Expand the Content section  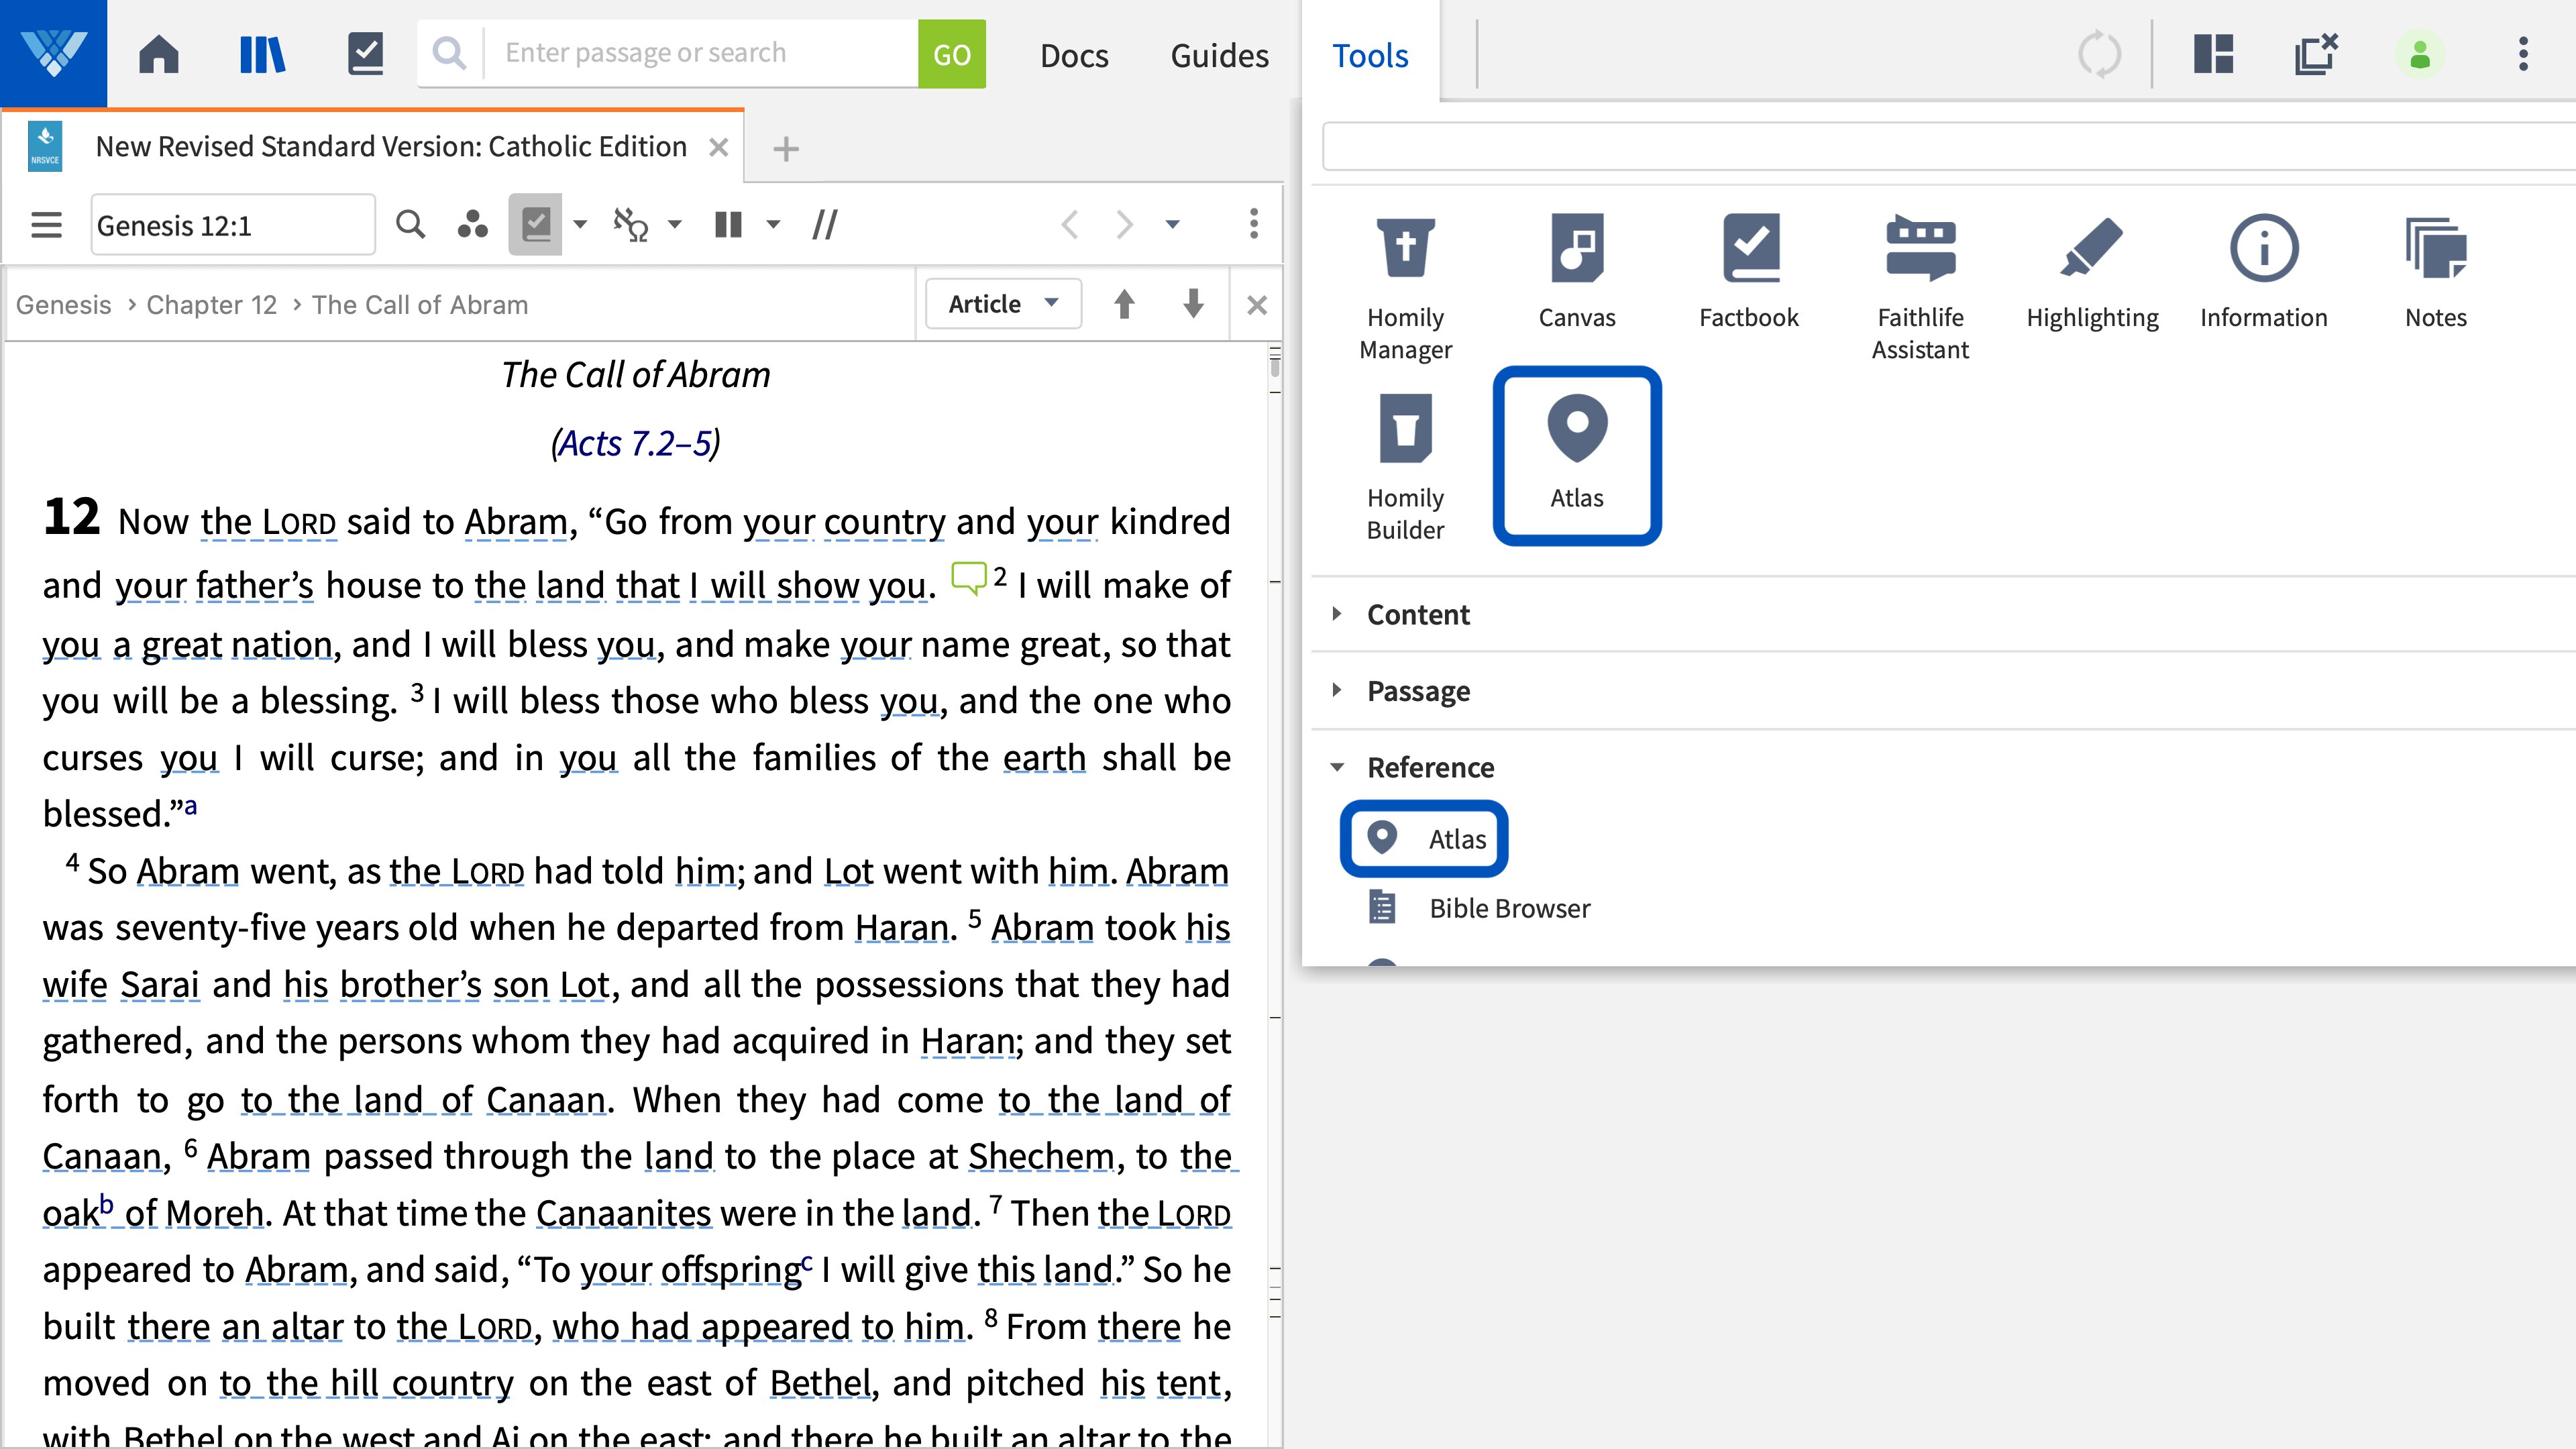[x=1417, y=614]
